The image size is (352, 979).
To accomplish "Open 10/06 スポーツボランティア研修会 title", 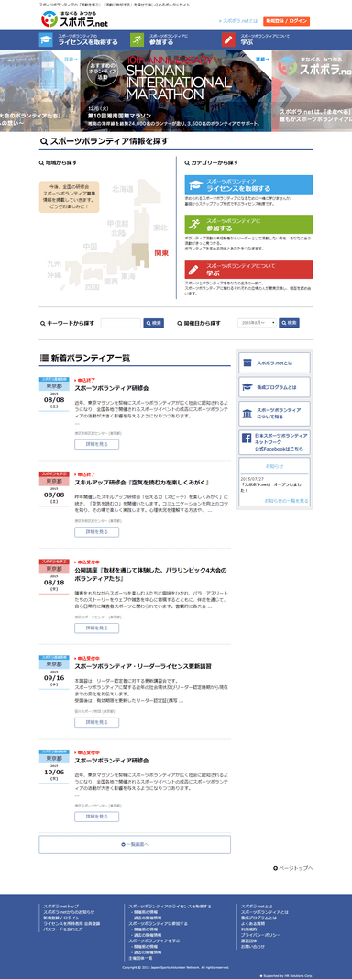I will [111, 761].
